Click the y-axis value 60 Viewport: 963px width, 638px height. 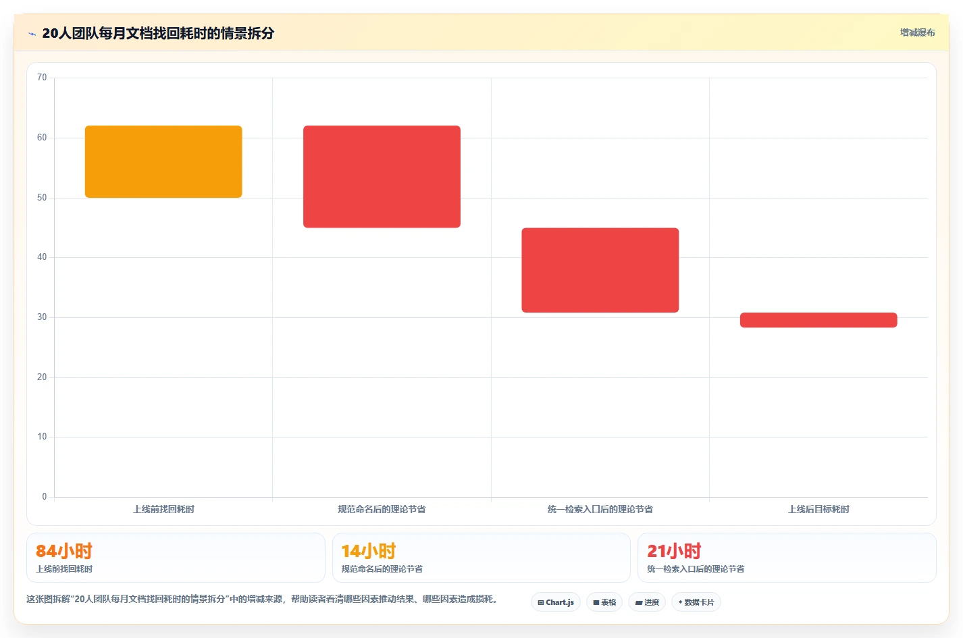pyautogui.click(x=42, y=138)
